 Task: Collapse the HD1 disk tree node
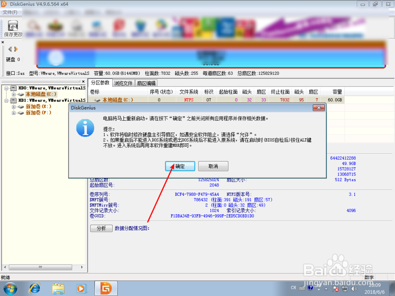pyautogui.click(x=7, y=100)
